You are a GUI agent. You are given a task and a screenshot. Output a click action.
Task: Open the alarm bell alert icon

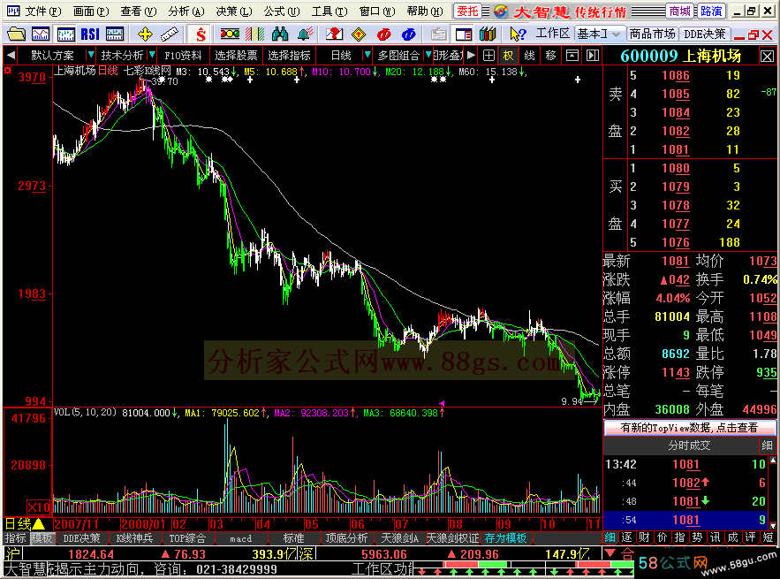pyautogui.click(x=305, y=34)
